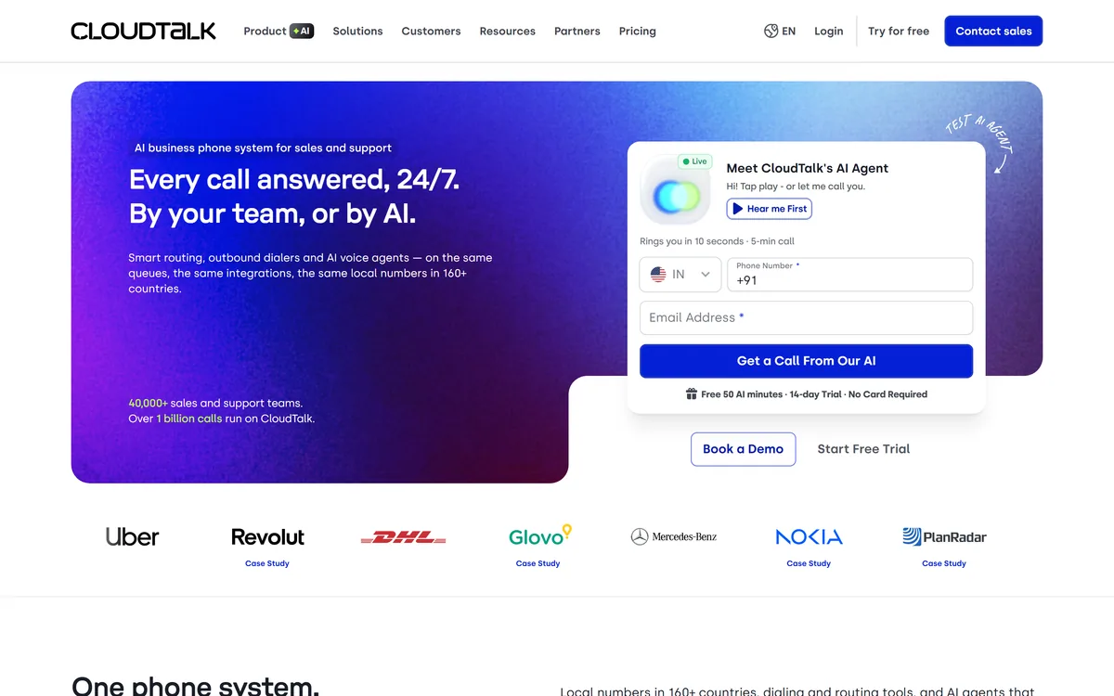Click the Email Address input field
1114x696 pixels.
click(806, 317)
